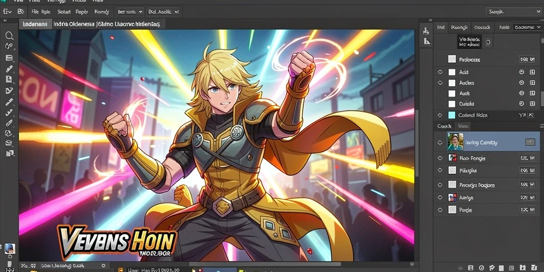Open the Pearigh tab in the right panel
544x272 pixels.
[460, 27]
